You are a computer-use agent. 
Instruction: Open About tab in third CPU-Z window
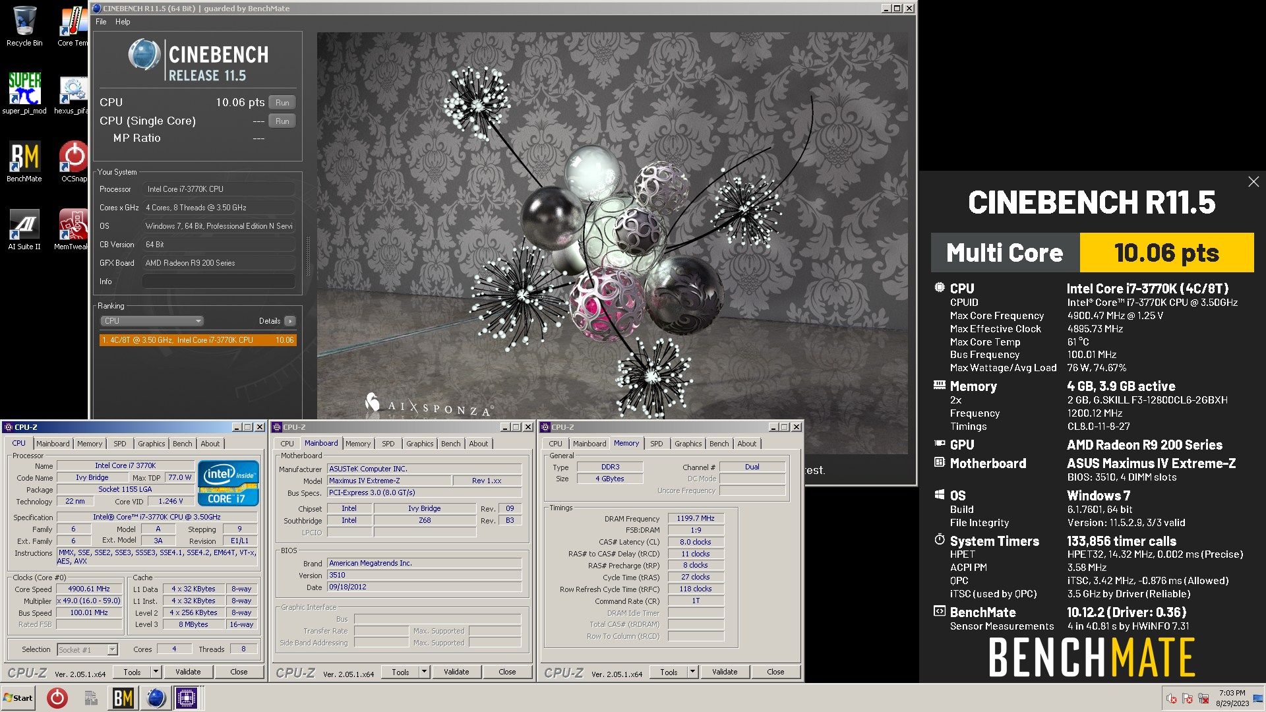coord(747,444)
